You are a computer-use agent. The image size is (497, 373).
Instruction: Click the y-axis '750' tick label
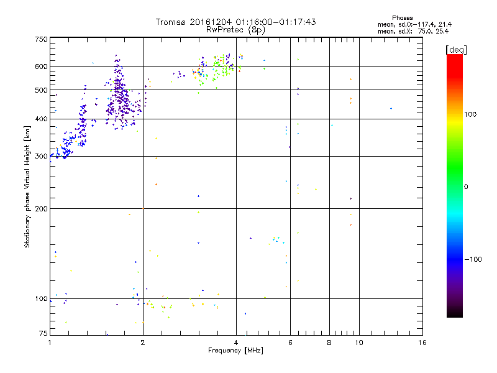point(41,39)
